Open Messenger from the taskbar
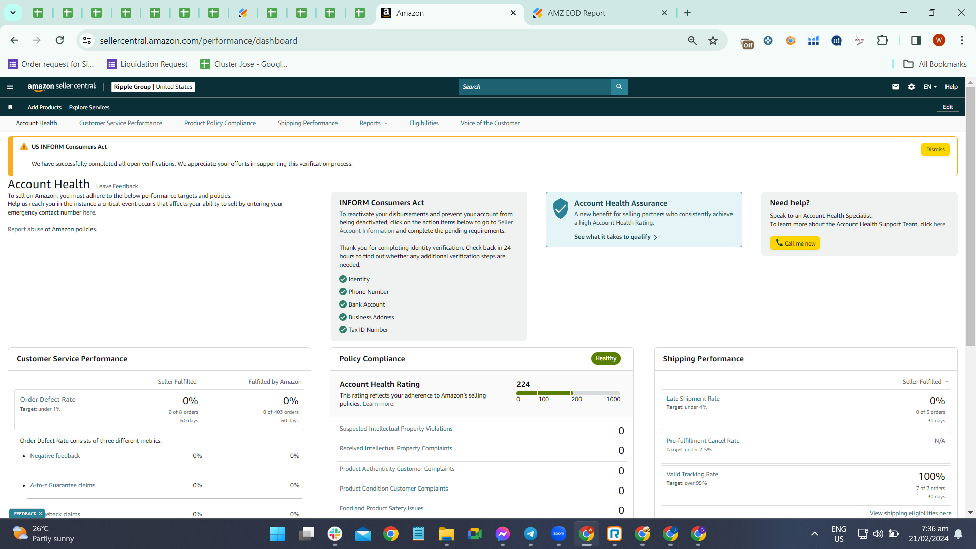The width and height of the screenshot is (976, 549). [x=503, y=534]
